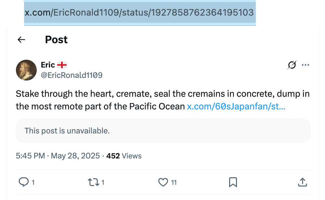This screenshot has height=200, width=325.
Task: Click the reply speech bubble icon
Action: 24,182
